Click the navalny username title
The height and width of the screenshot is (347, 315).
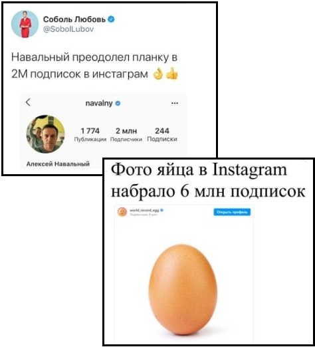pyautogui.click(x=99, y=103)
